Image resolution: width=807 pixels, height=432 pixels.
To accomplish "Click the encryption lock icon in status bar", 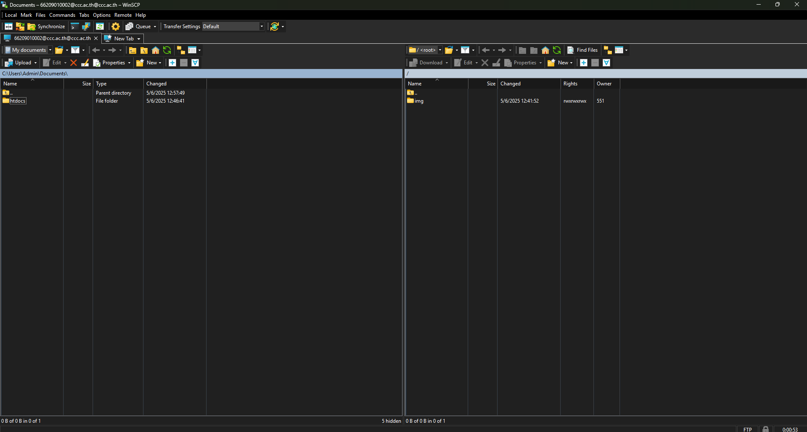I will [766, 429].
